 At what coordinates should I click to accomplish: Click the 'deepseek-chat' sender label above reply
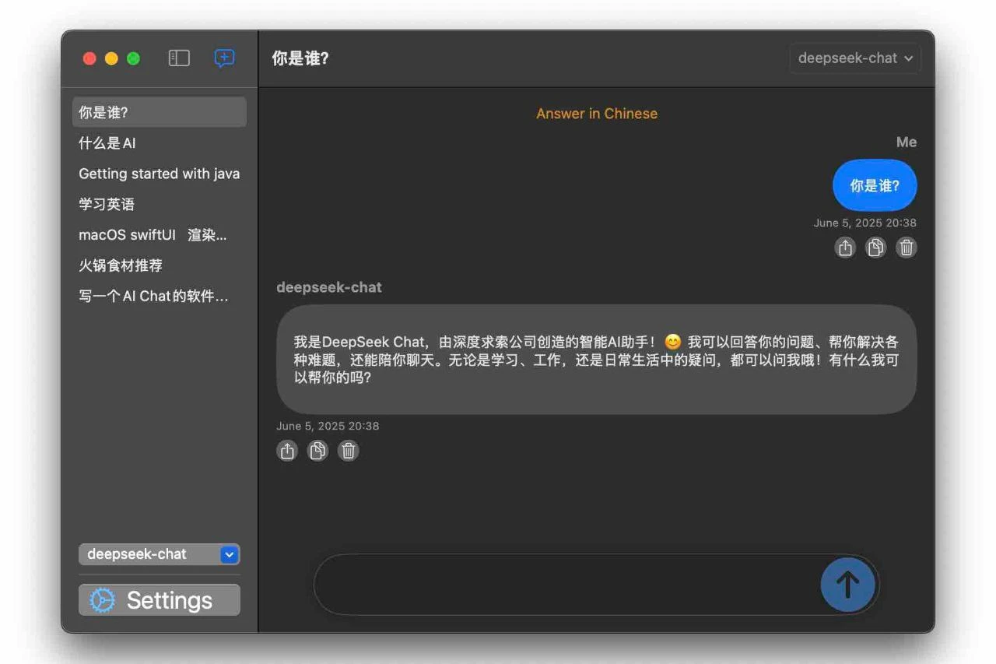[x=329, y=287]
